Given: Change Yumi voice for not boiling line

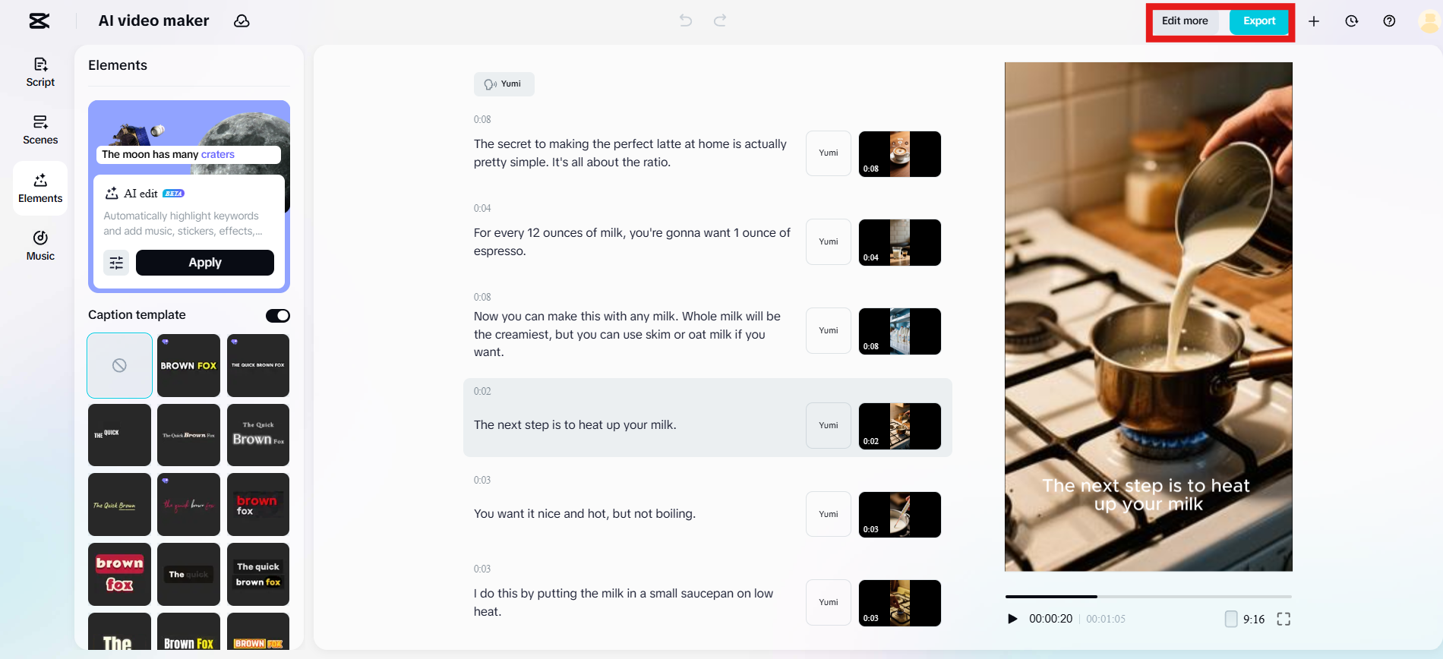Looking at the screenshot, I should 829,515.
